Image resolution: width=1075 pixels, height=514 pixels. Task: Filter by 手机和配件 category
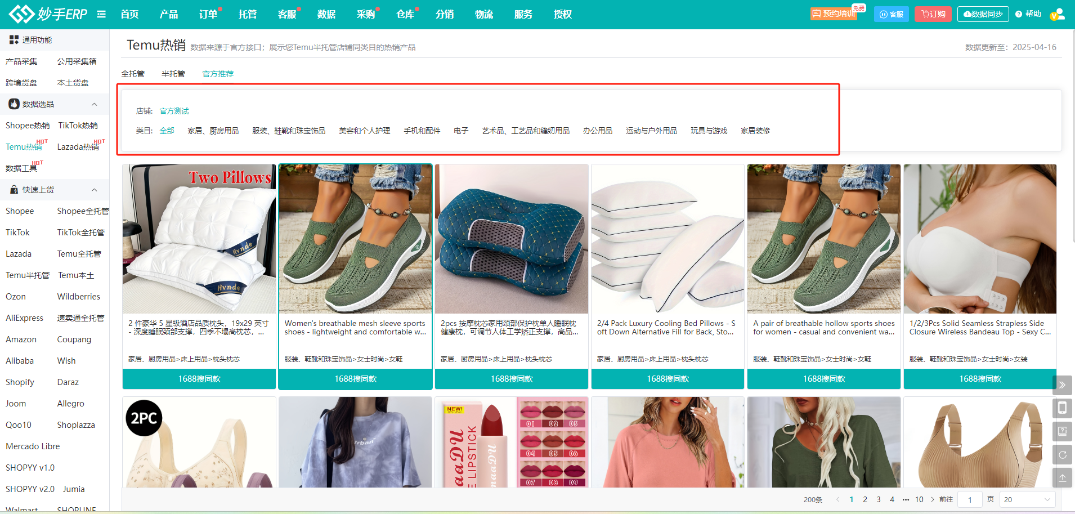[422, 131]
